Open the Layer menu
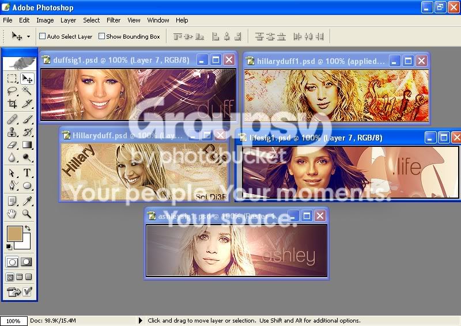The image size is (461, 326). [x=68, y=20]
